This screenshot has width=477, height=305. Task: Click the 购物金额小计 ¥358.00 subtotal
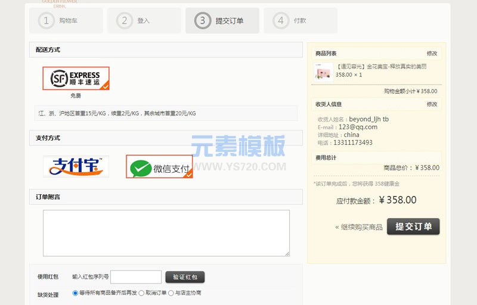(410, 91)
